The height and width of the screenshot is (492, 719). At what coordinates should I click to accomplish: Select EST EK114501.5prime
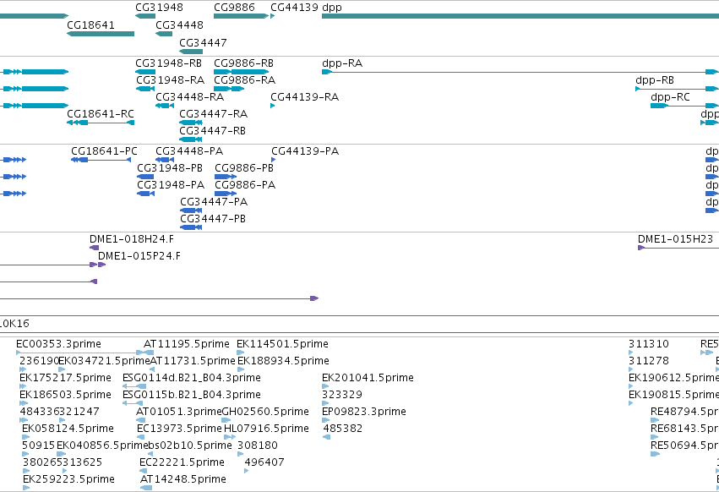282,344
